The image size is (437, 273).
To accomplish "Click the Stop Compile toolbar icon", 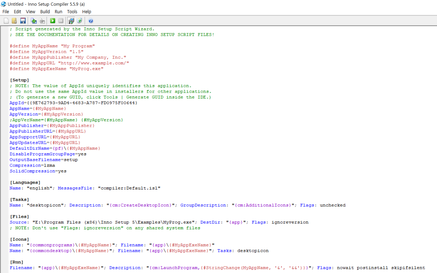I will click(42, 21).
